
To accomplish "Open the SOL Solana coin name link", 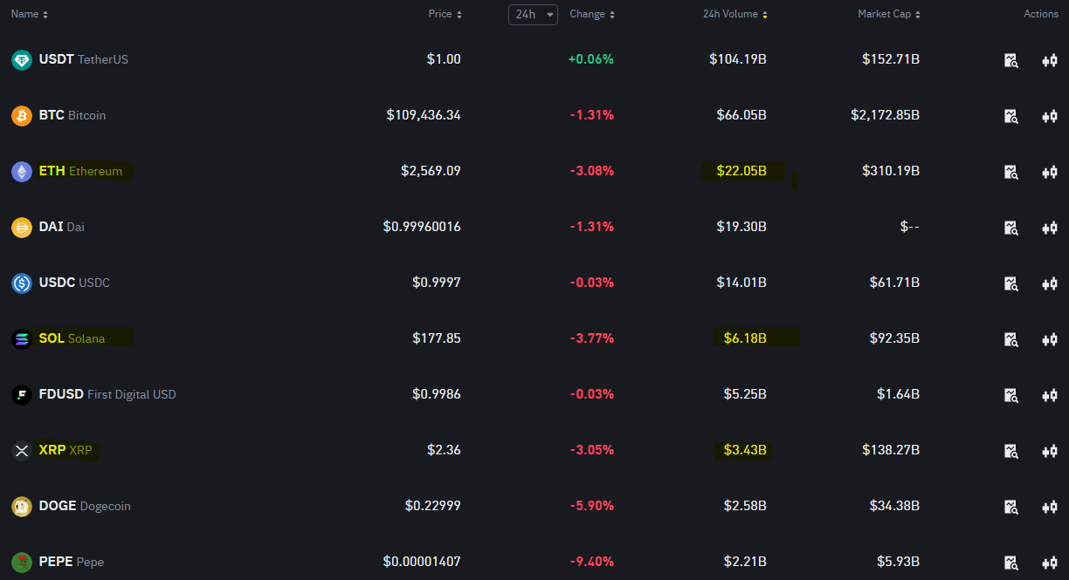I will click(x=72, y=338).
